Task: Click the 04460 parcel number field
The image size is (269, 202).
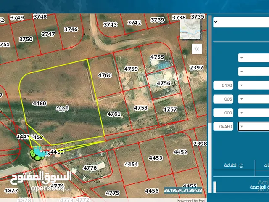Action: coord(223,126)
